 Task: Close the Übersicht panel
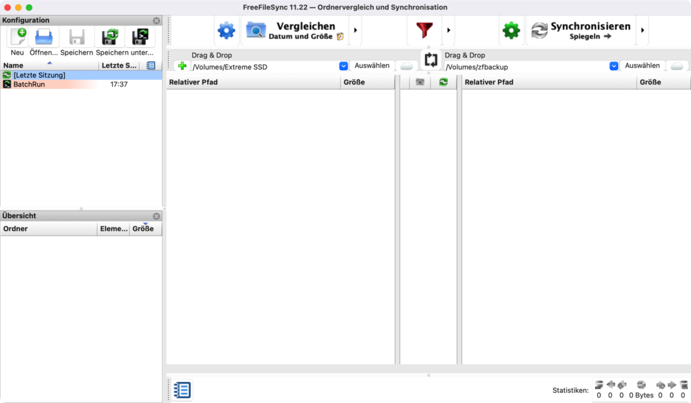157,216
